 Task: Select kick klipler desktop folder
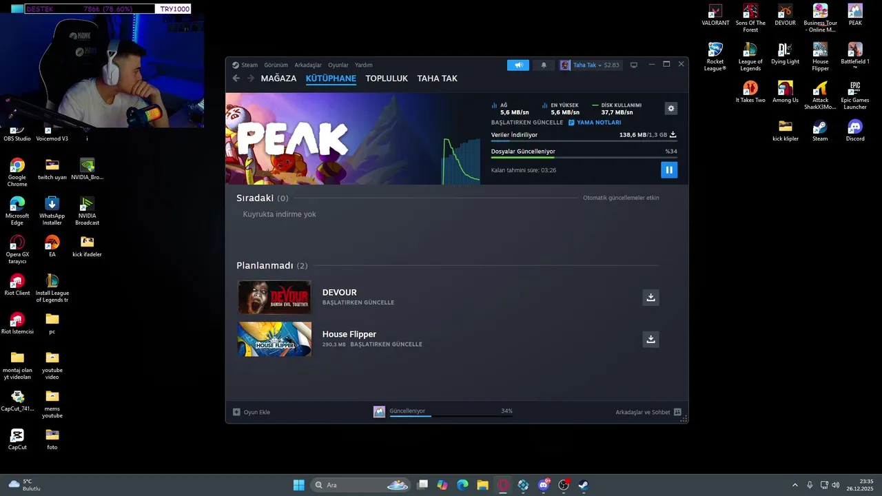785,131
